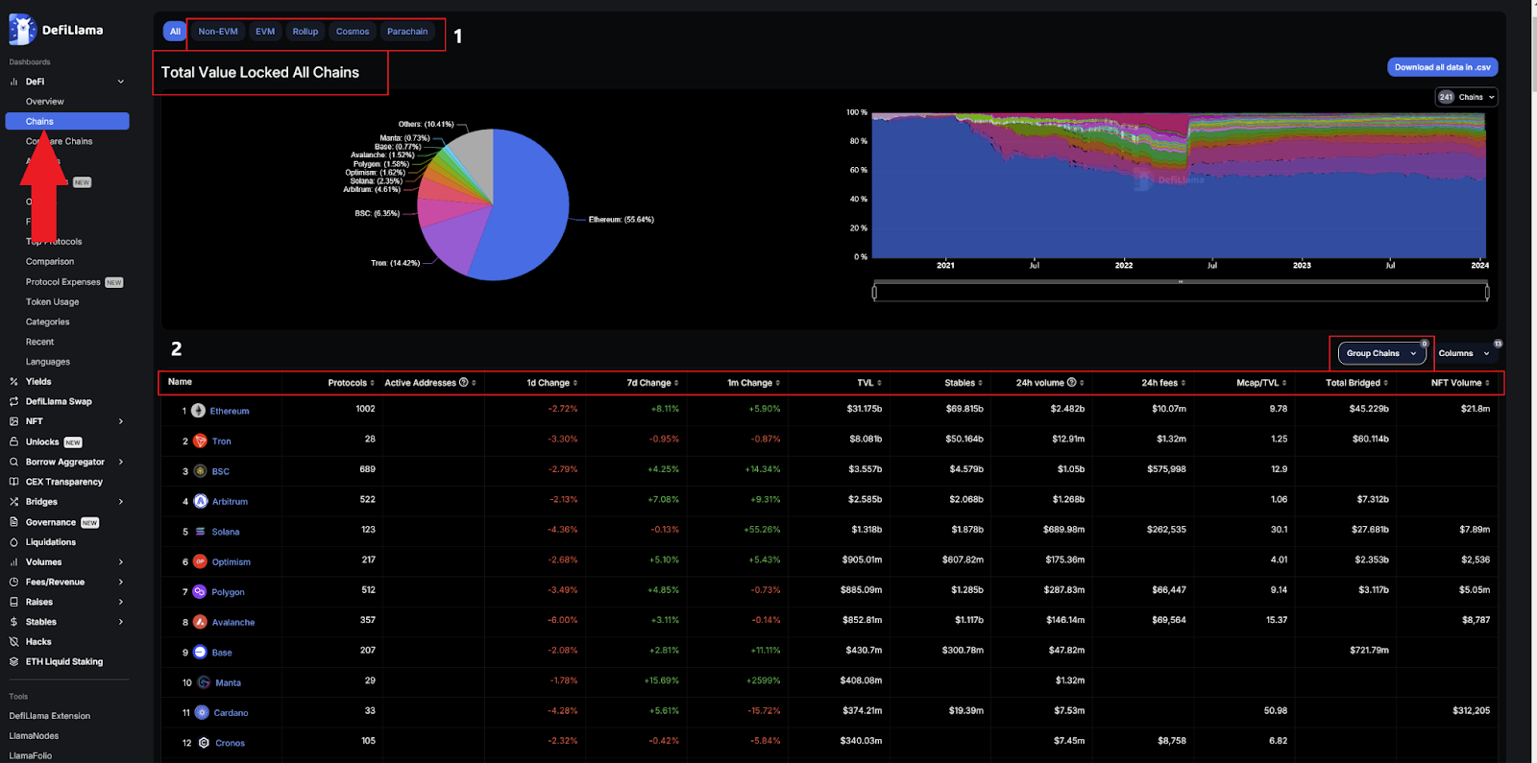Click the DefiLlama Swap icon in sidebar
This screenshot has width=1537, height=763.
pos(13,401)
